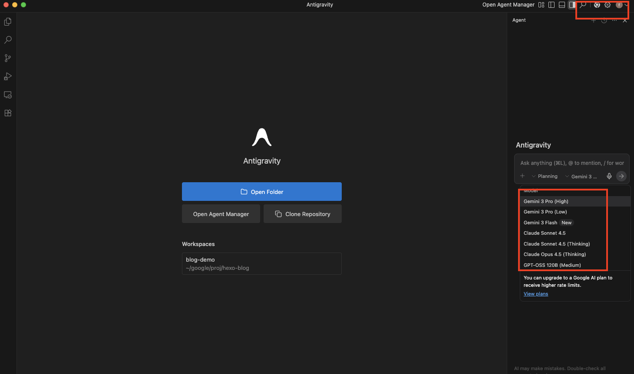Open the Search view in the activity bar
This screenshot has width=634, height=374.
pos(8,40)
